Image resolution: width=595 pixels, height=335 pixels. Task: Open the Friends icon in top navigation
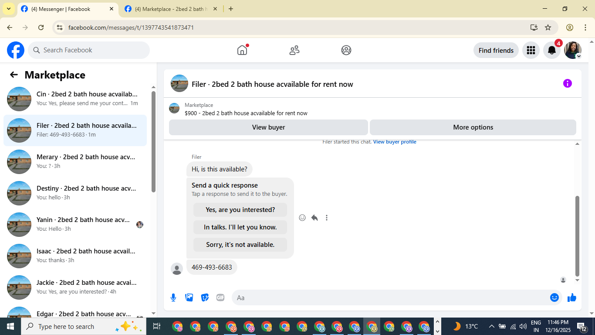pyautogui.click(x=294, y=50)
